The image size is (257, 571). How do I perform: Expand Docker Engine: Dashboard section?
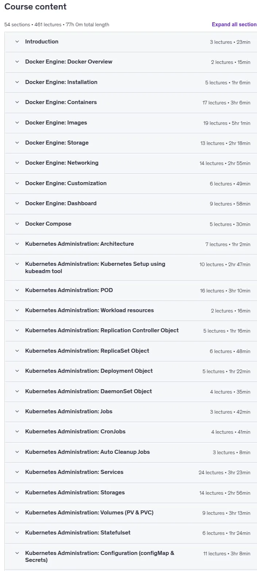point(131,204)
